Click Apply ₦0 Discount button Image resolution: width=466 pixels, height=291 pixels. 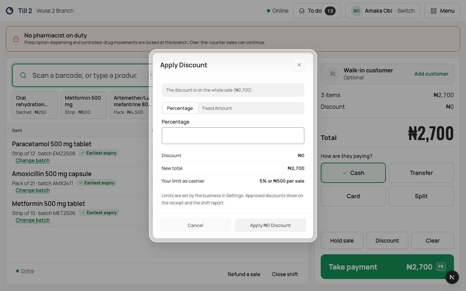[x=270, y=225]
